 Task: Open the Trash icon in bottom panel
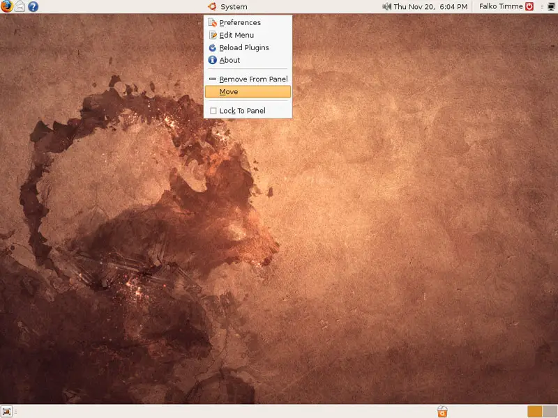pyautogui.click(x=442, y=412)
